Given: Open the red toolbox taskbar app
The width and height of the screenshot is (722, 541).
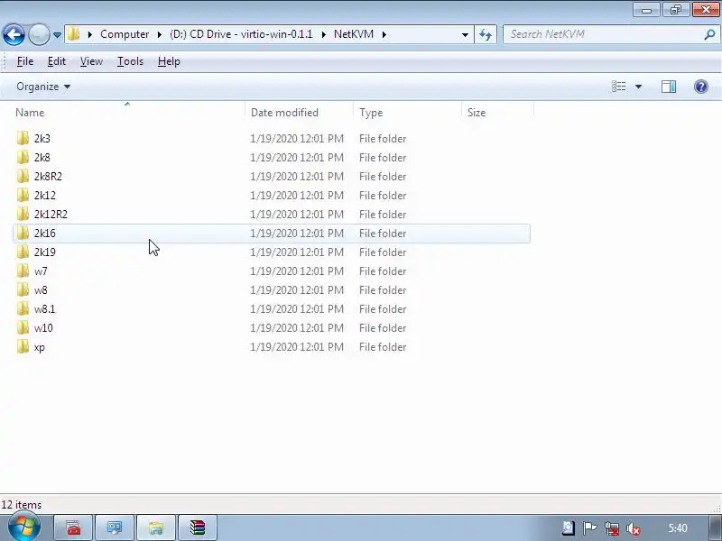Looking at the screenshot, I should coord(74,527).
